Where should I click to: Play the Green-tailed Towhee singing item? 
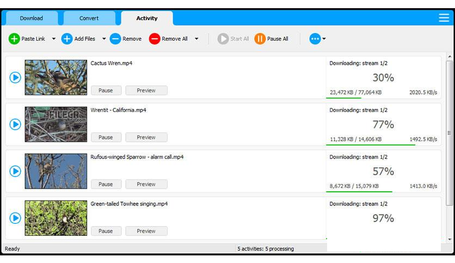(15, 218)
